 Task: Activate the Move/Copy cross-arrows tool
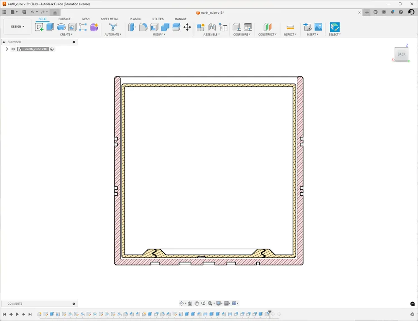coord(187,27)
